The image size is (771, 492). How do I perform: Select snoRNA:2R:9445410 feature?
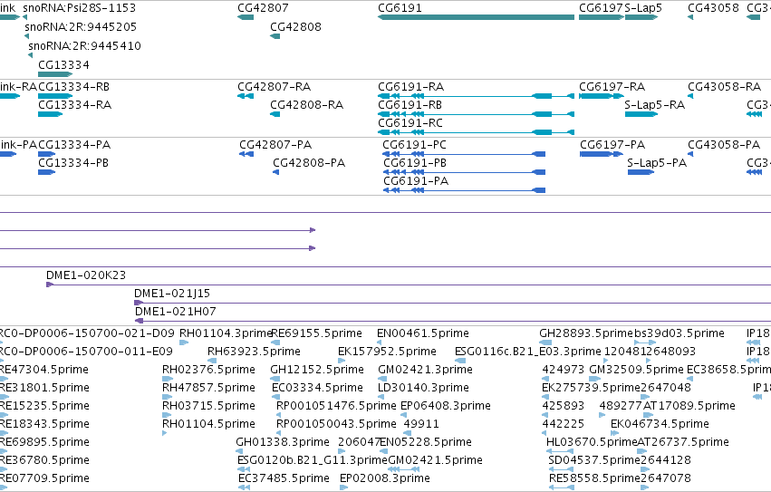coord(31,55)
